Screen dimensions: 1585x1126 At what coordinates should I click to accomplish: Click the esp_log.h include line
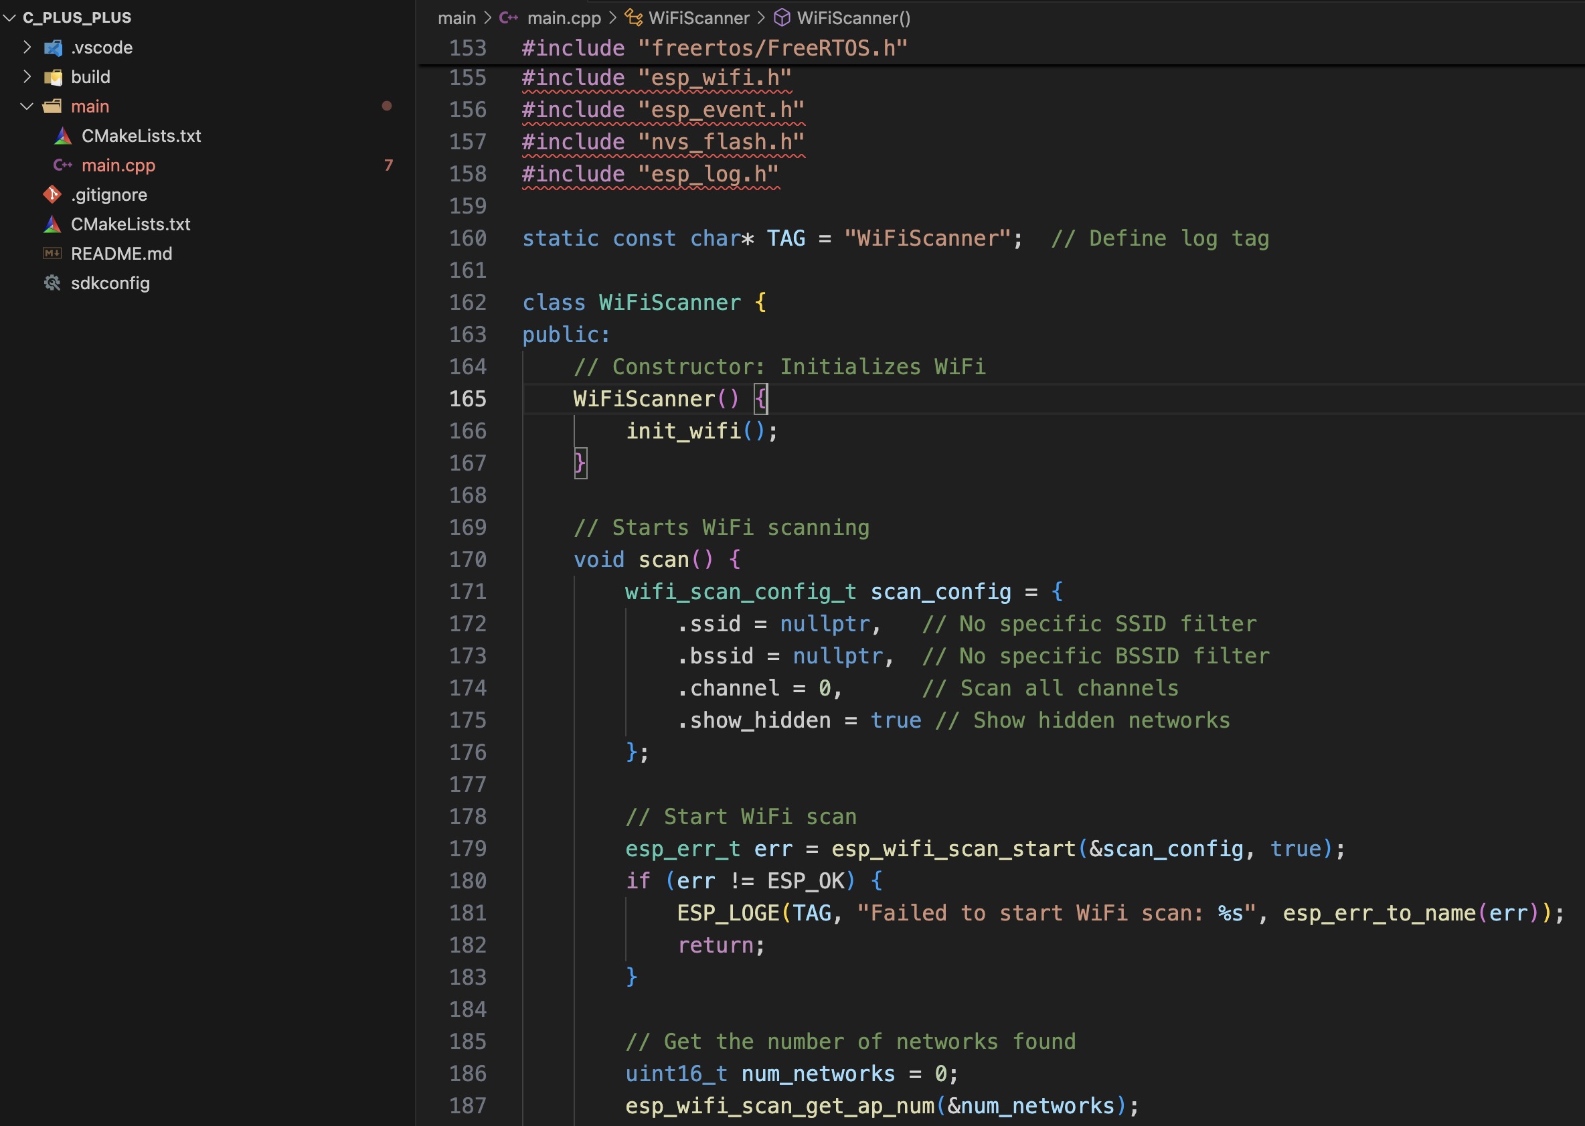(x=650, y=173)
